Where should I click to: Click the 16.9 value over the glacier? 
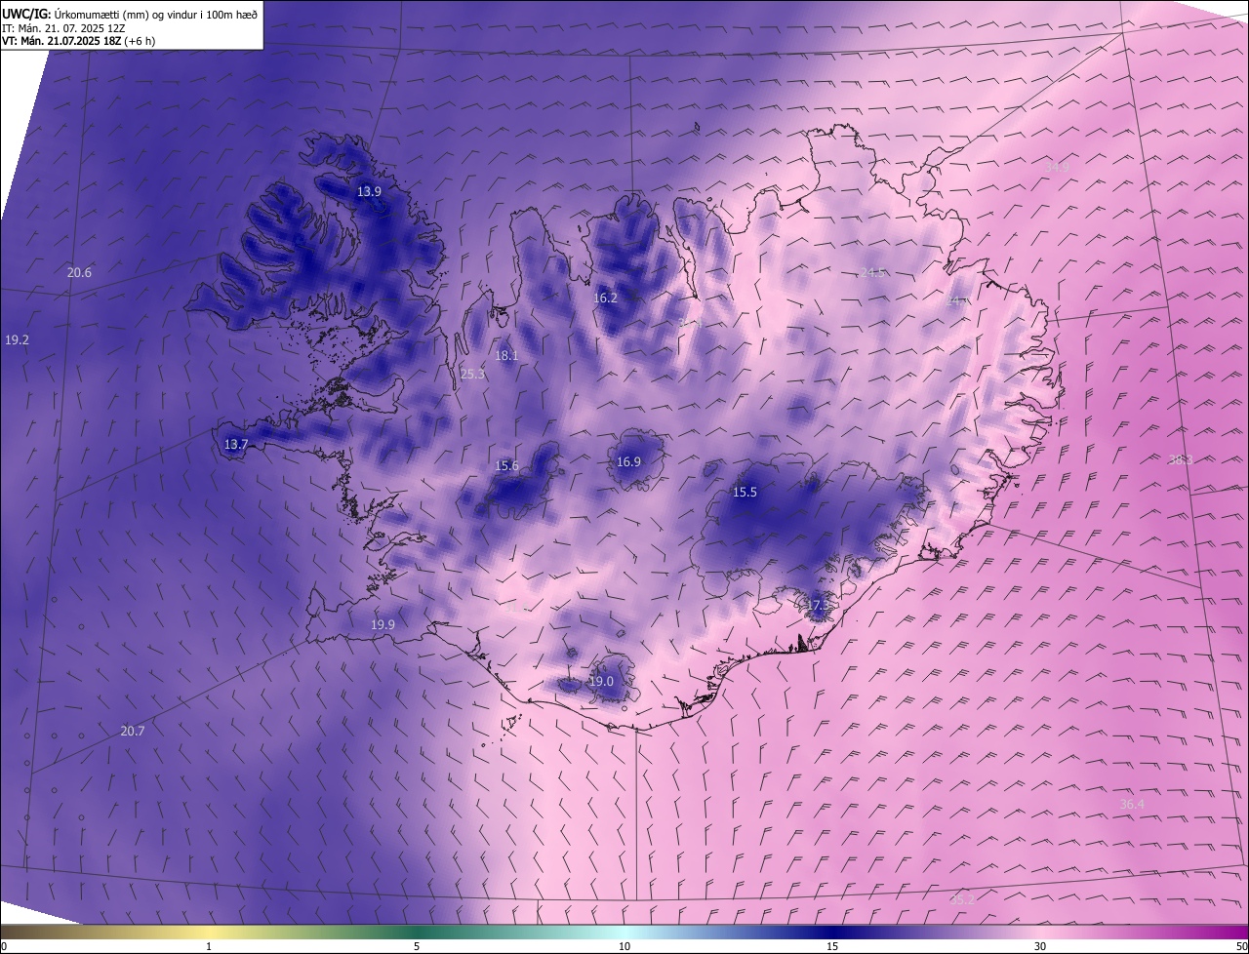tap(628, 462)
